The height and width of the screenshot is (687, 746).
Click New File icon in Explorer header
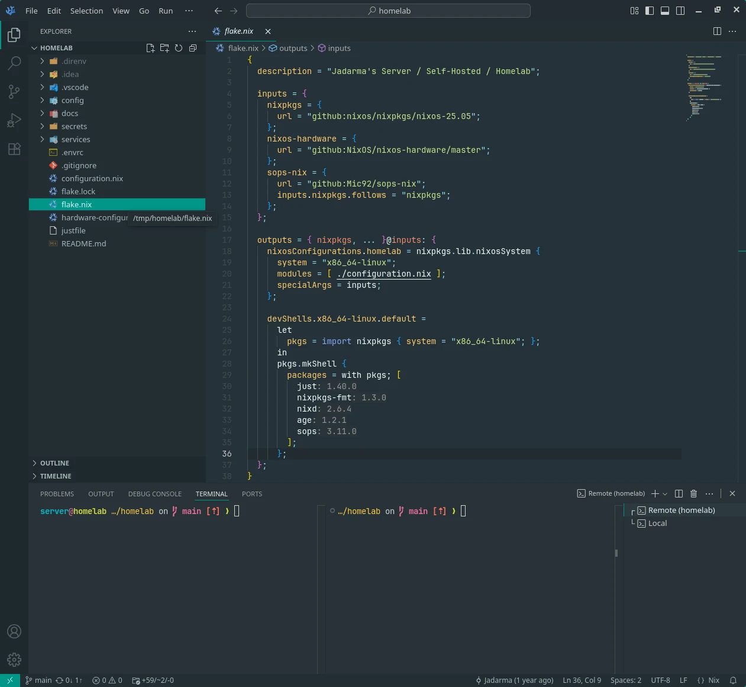tap(150, 48)
